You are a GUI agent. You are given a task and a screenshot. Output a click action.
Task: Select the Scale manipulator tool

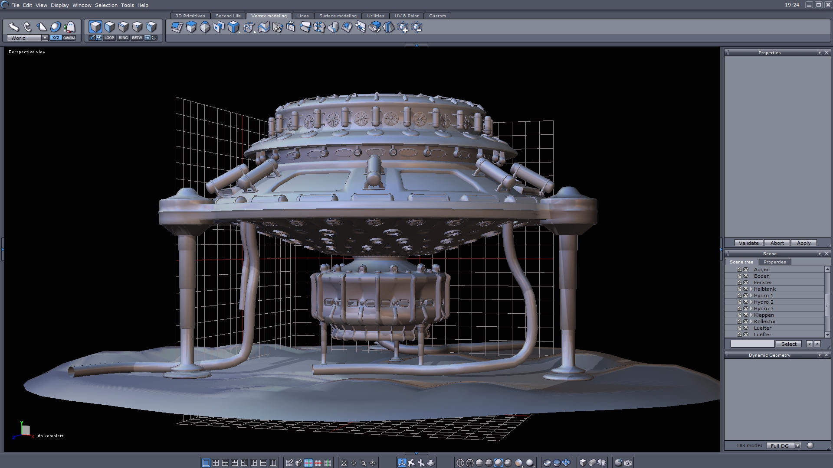(x=41, y=27)
